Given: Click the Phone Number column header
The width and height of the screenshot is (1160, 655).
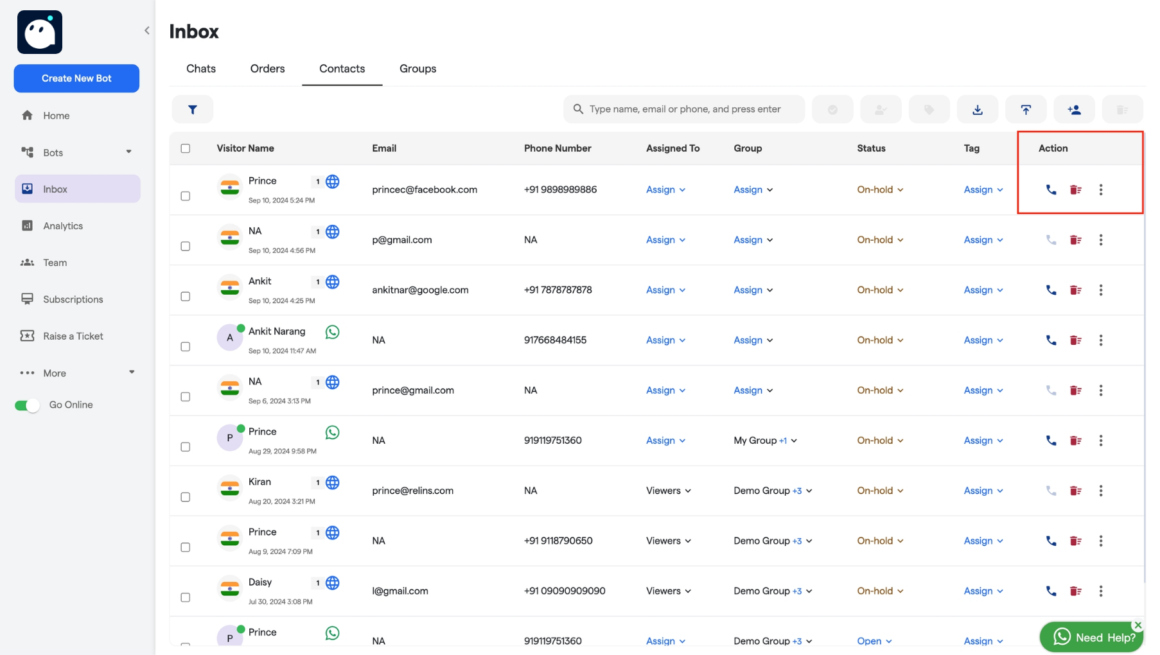Looking at the screenshot, I should tap(558, 148).
